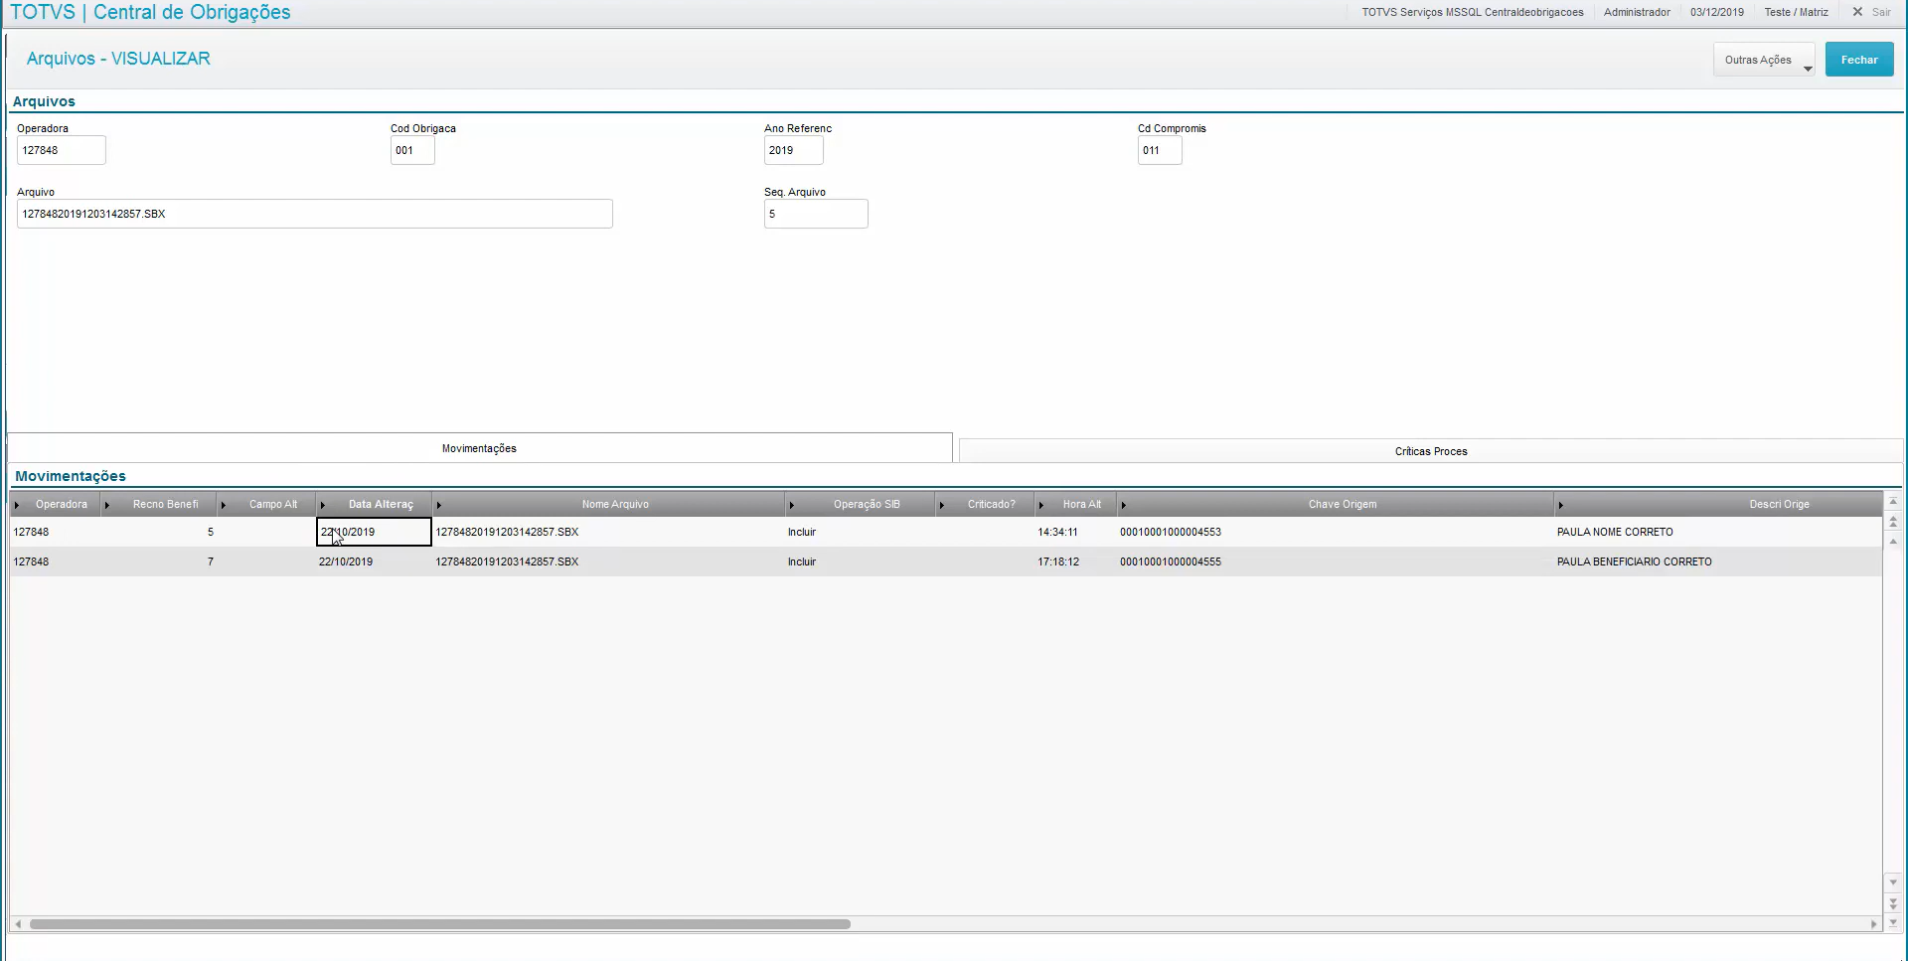Click the Cd Compromis input field
This screenshot has height=961, width=1908.
click(x=1160, y=150)
